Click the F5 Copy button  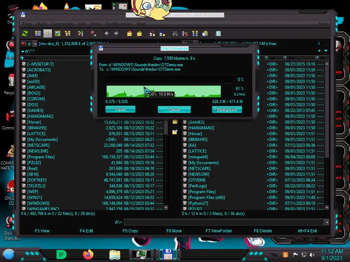130,231
